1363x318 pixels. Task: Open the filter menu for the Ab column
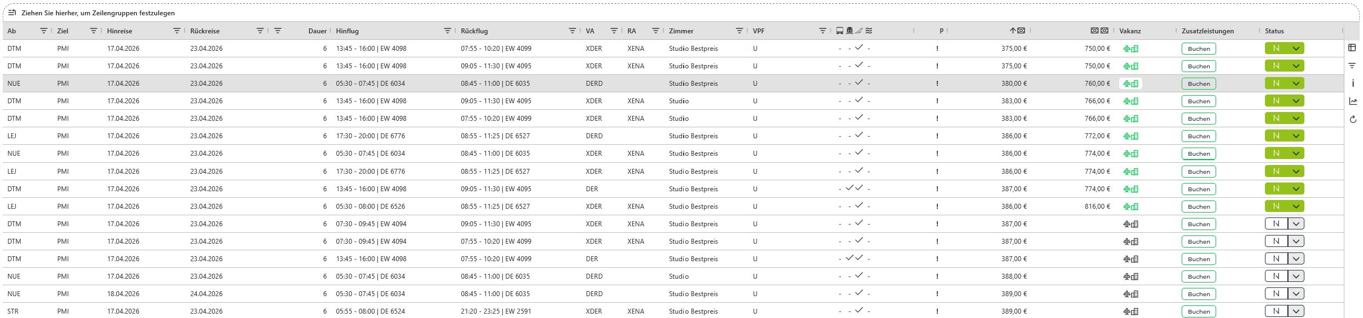(x=44, y=31)
